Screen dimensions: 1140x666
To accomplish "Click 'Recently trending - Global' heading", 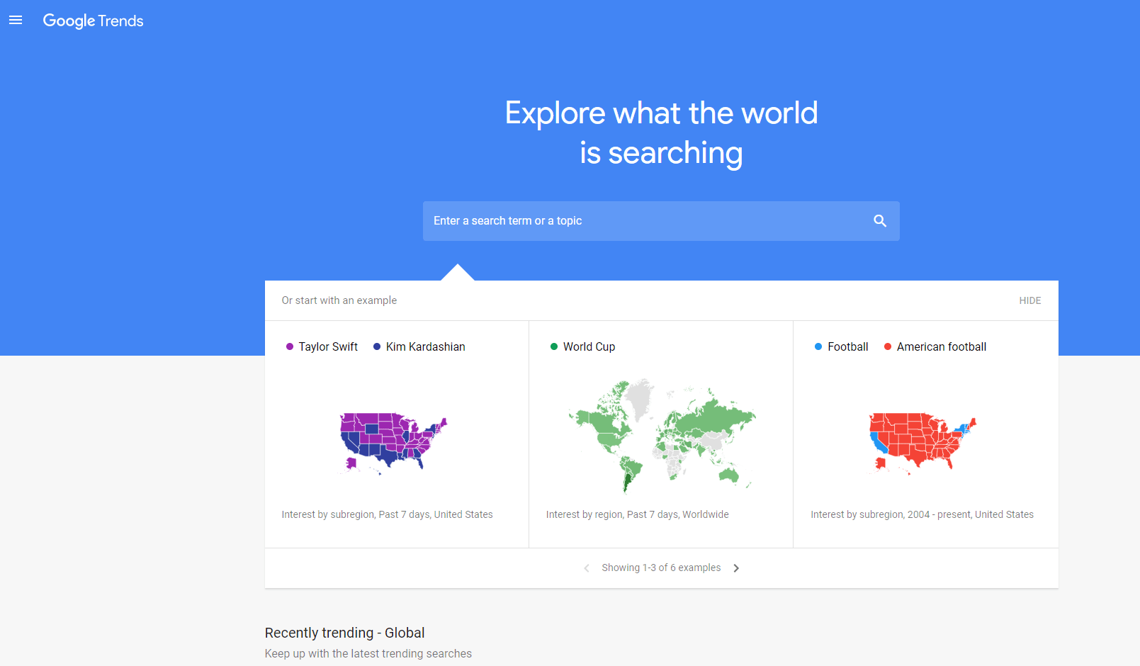I will click(345, 633).
